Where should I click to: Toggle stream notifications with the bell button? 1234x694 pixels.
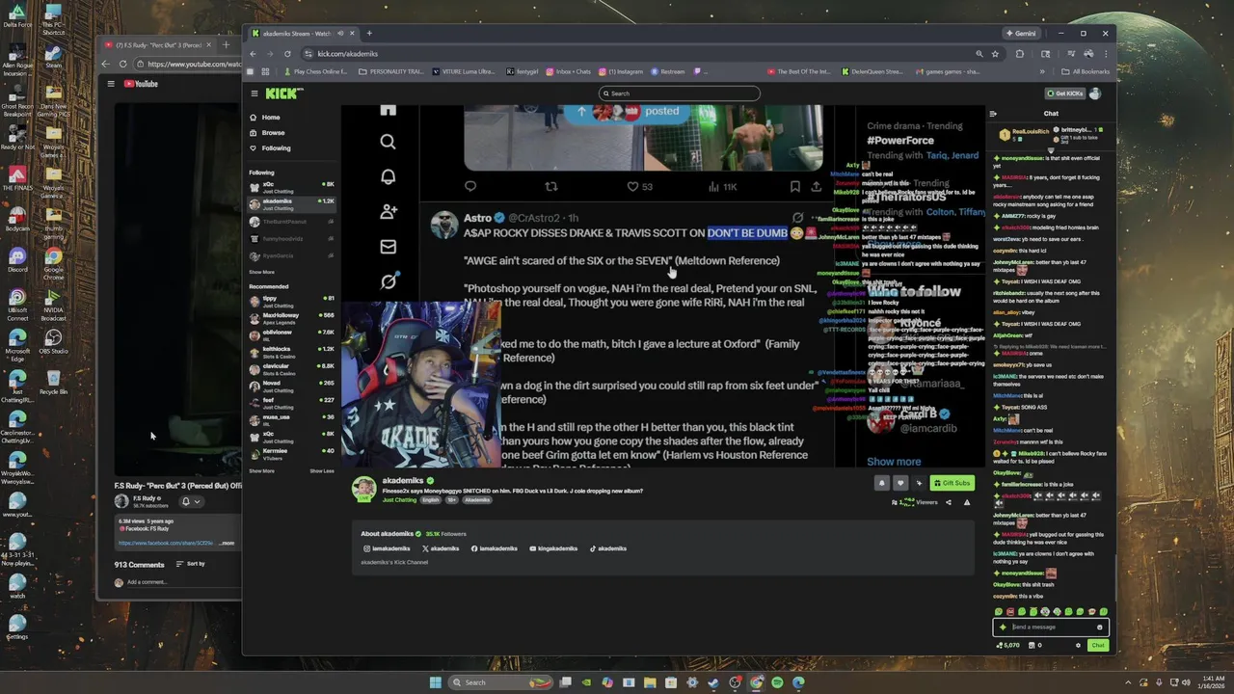881,483
